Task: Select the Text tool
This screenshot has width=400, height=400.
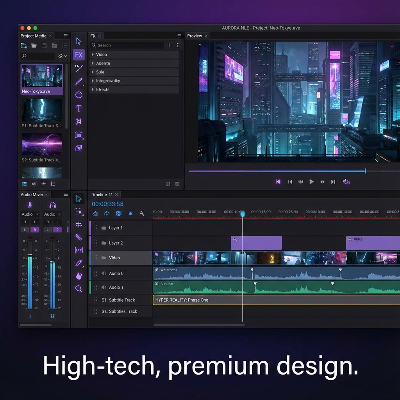Action: pos(79,108)
